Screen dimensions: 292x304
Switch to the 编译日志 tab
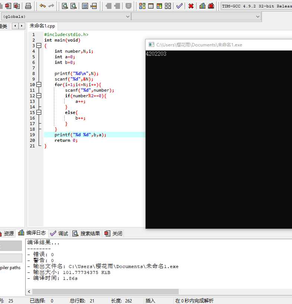click(32, 233)
